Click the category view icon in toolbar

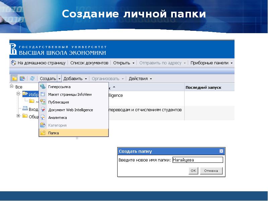coord(22,78)
